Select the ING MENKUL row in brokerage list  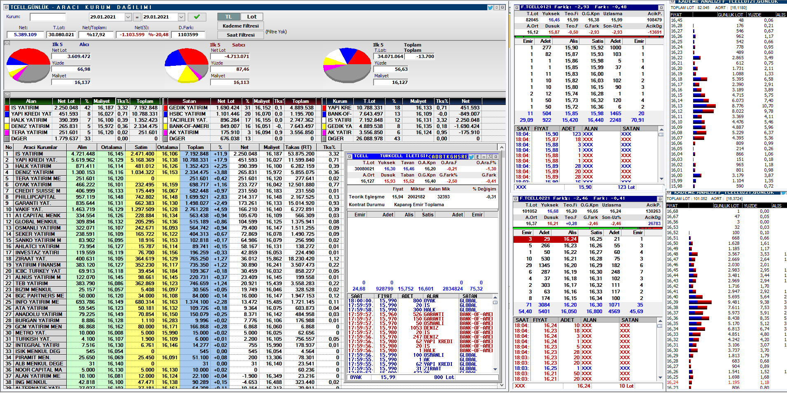click(x=173, y=382)
